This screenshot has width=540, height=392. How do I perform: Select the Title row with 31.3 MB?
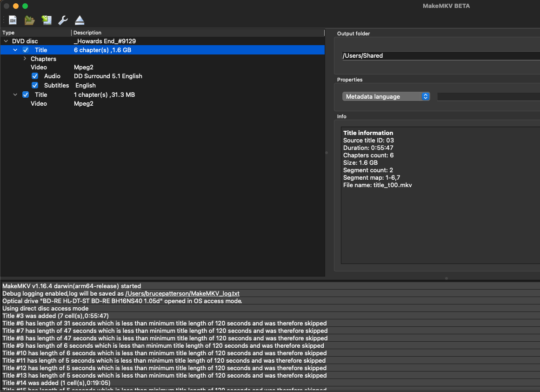click(162, 95)
